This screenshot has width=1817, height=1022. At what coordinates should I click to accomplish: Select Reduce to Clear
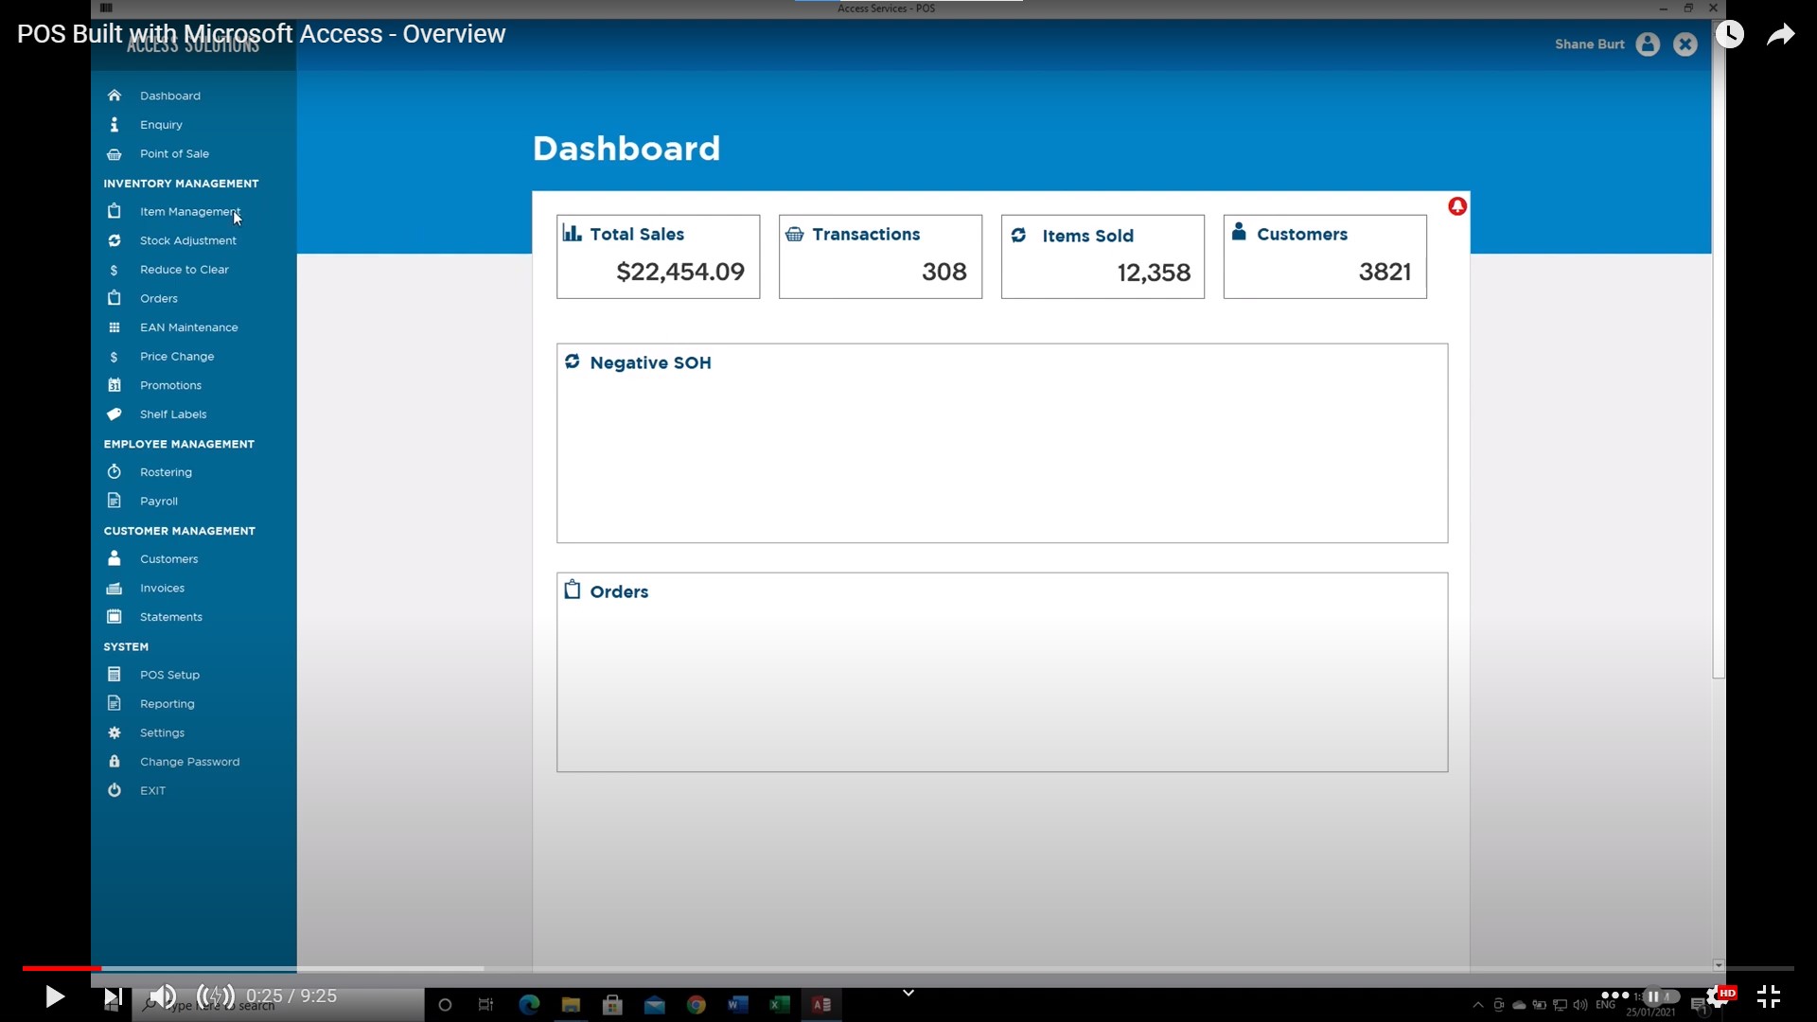click(x=184, y=270)
